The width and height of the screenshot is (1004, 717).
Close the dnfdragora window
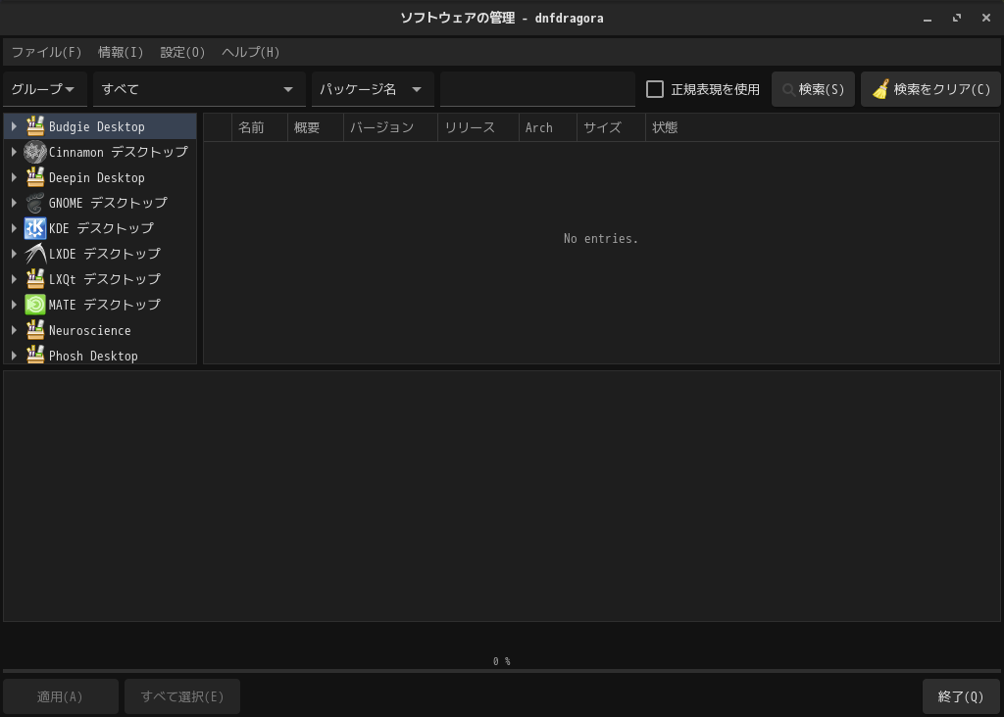point(986,18)
